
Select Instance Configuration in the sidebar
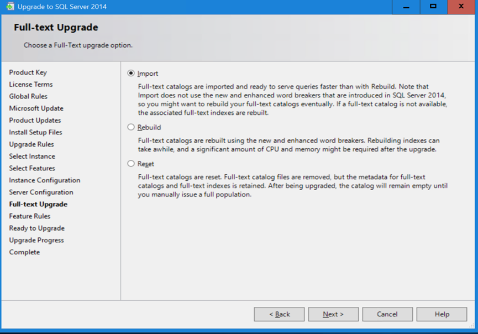[x=45, y=180]
